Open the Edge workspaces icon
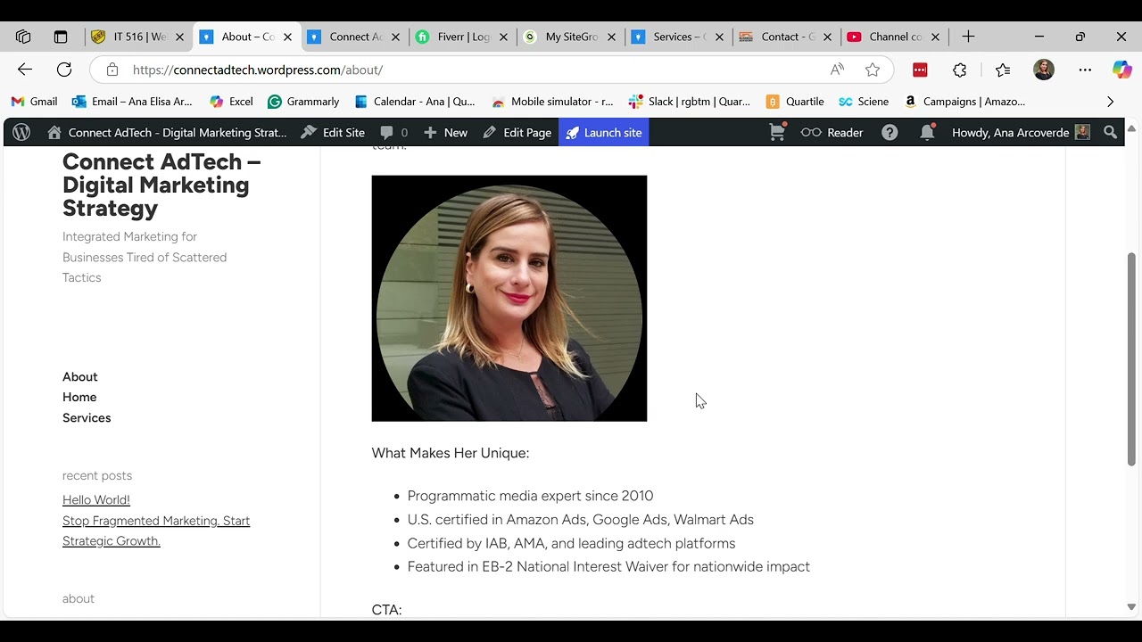Screen dimensions: 1142x642 click(23, 37)
